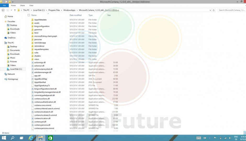Screen dimensions: 246x141
Task: Select the AppxMetadata folder icon
Action: coord(32,20)
